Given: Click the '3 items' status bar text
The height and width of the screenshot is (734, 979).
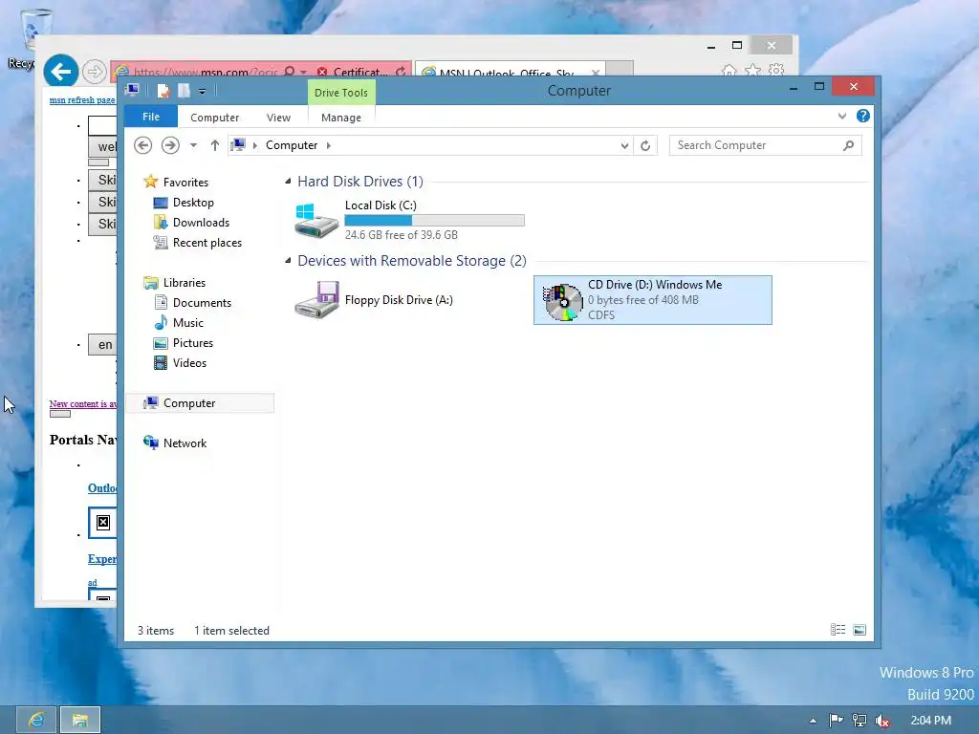Looking at the screenshot, I should click(x=156, y=631).
